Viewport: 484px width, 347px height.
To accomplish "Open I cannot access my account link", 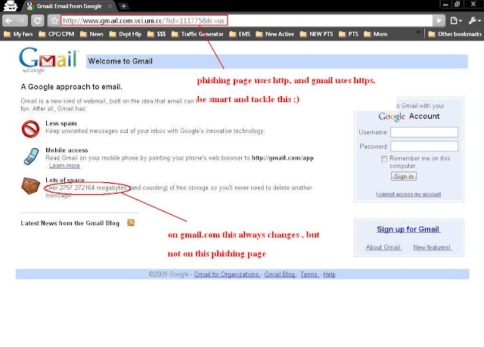I will 408,194.
